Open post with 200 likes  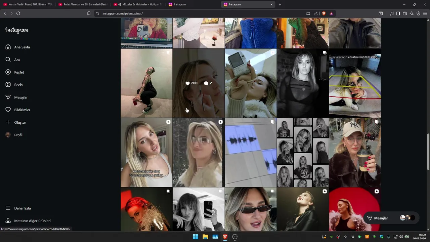[x=199, y=83]
